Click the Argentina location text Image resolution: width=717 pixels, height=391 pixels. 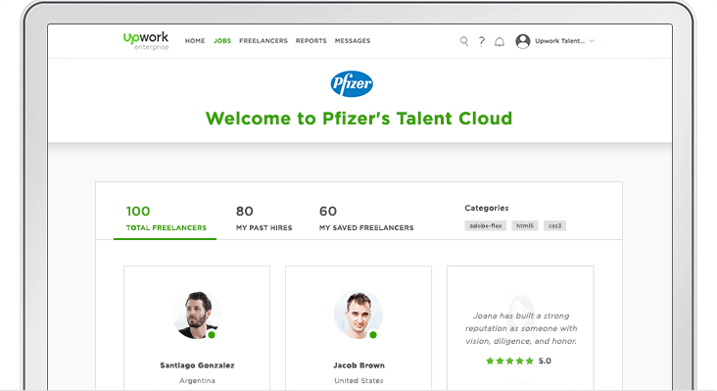(197, 380)
